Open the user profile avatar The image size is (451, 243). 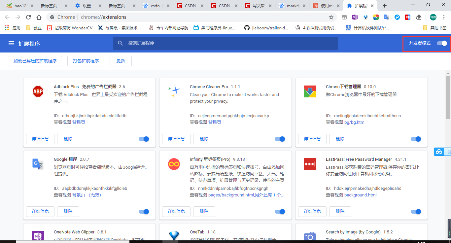(x=433, y=17)
